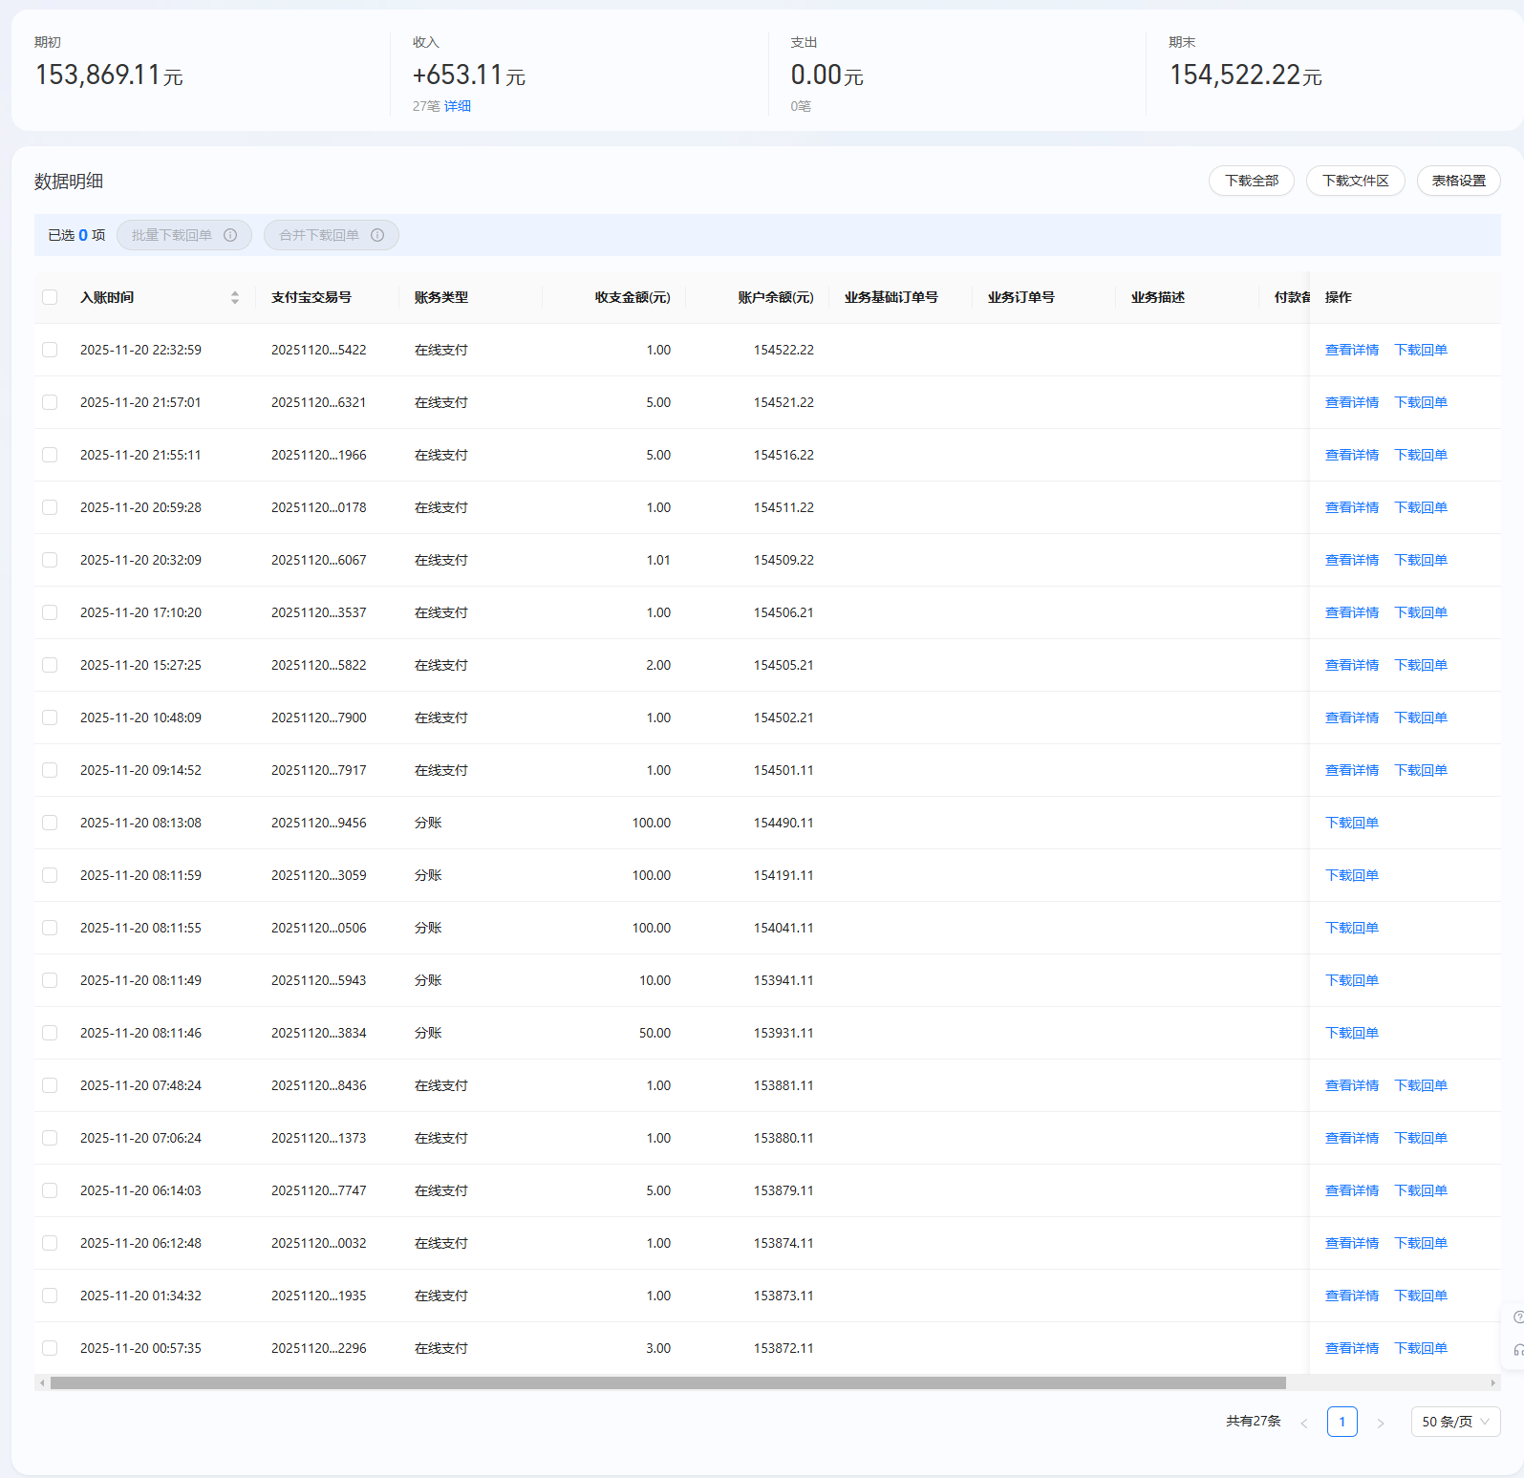Image resolution: width=1524 pixels, height=1478 pixels.
Task: Check the row dated 2025-11-20 22:32:59
Action: [50, 350]
